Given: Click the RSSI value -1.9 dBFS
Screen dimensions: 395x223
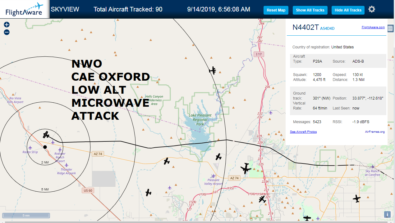Looking at the screenshot, I should point(361,122).
